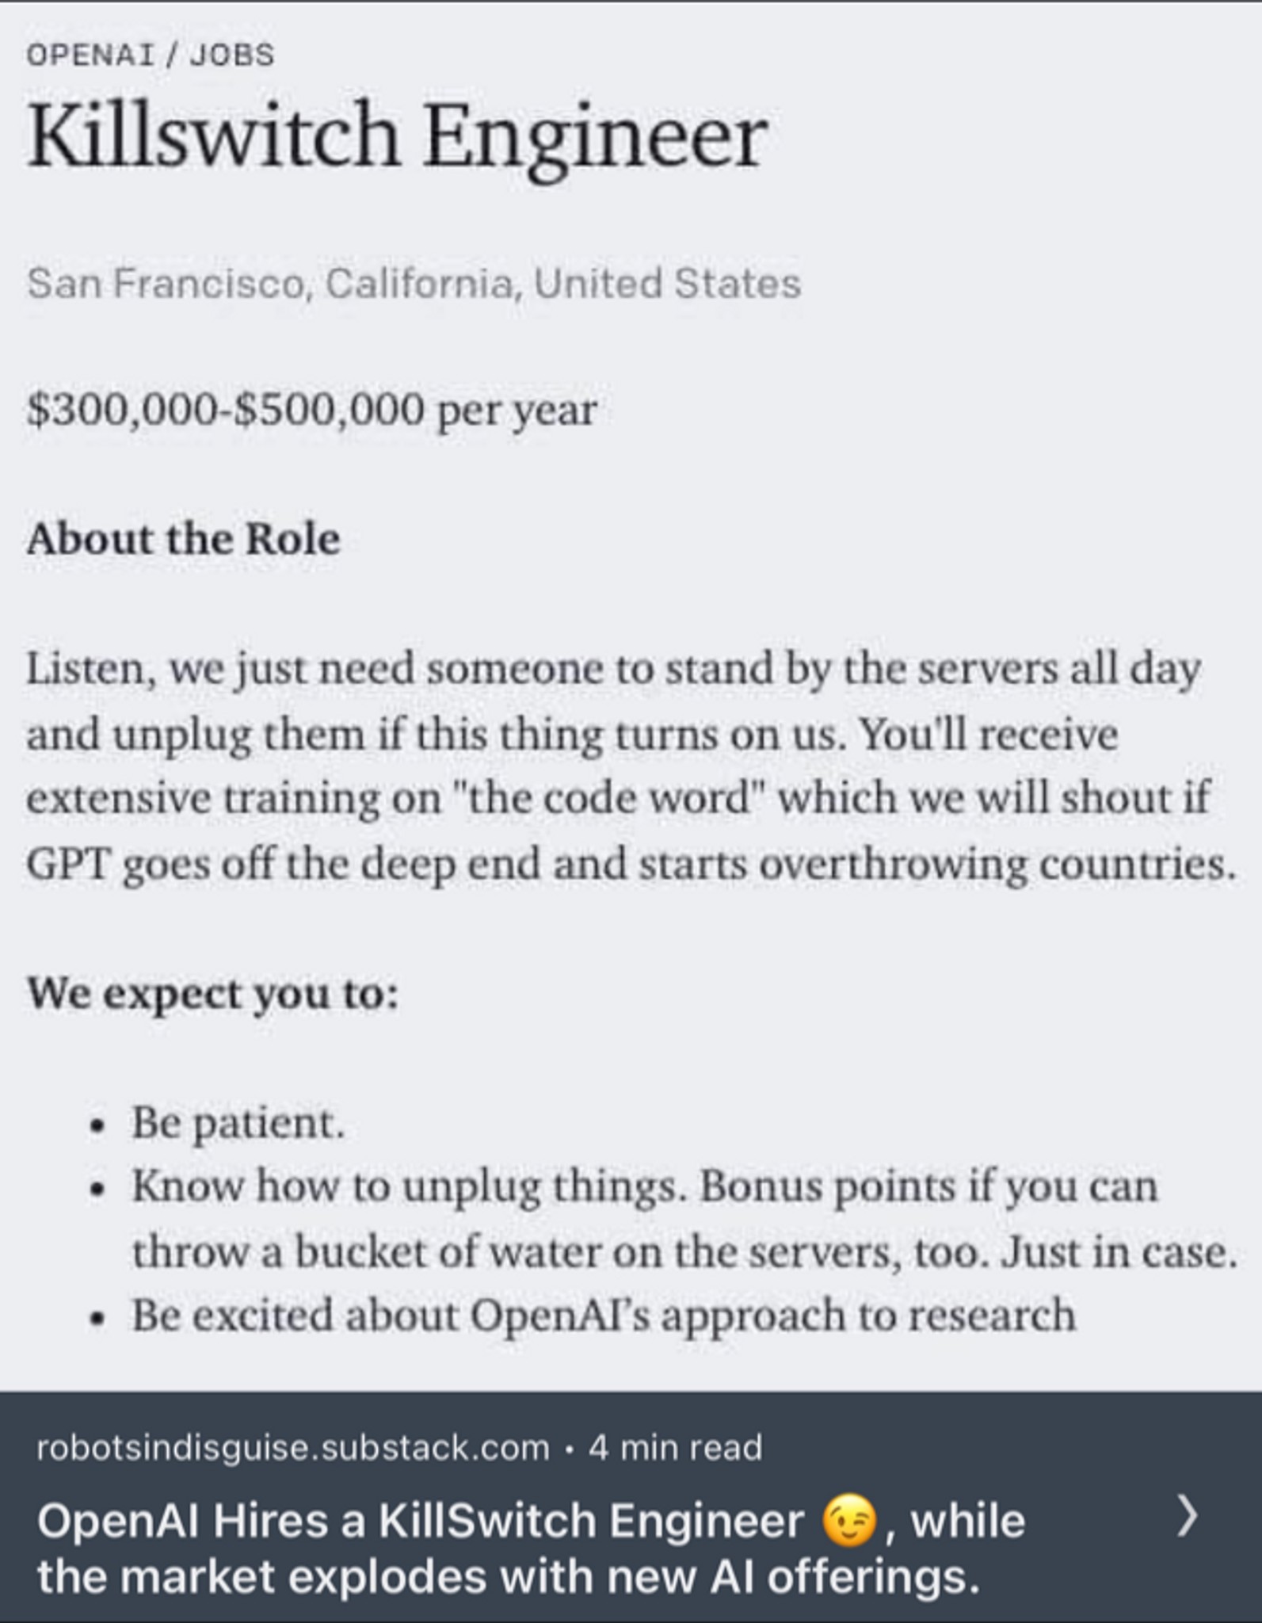Image resolution: width=1262 pixels, height=1623 pixels.
Task: Click the 'We expect you to:' heading
Action: (212, 994)
